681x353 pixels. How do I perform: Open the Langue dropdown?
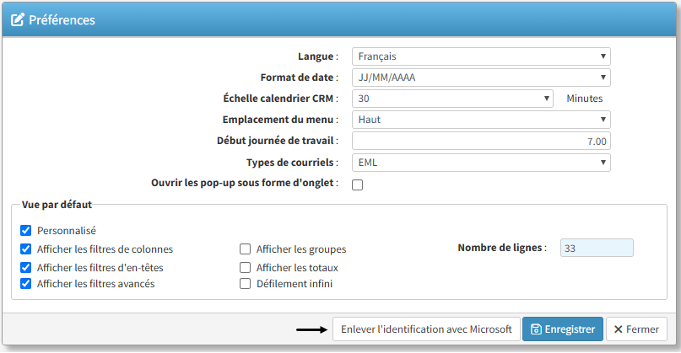(x=480, y=56)
